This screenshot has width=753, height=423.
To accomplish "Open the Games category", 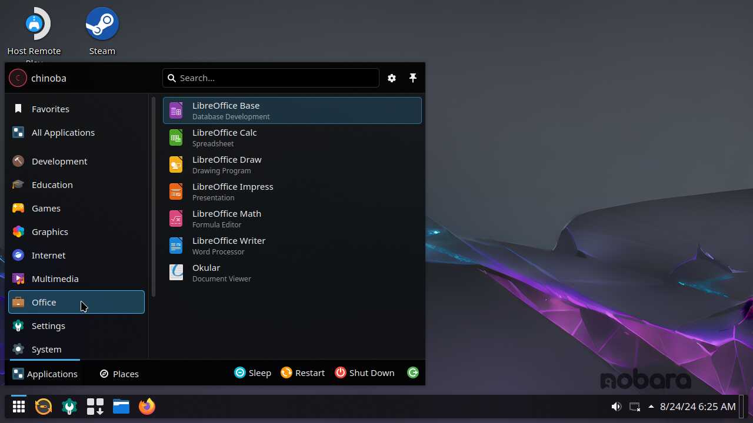I will 76,208.
